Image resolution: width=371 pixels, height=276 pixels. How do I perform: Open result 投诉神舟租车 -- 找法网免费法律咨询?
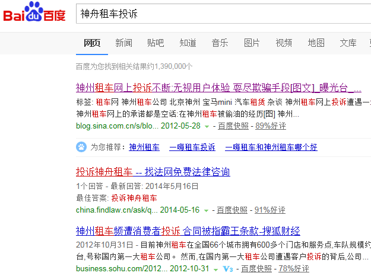click(x=153, y=172)
